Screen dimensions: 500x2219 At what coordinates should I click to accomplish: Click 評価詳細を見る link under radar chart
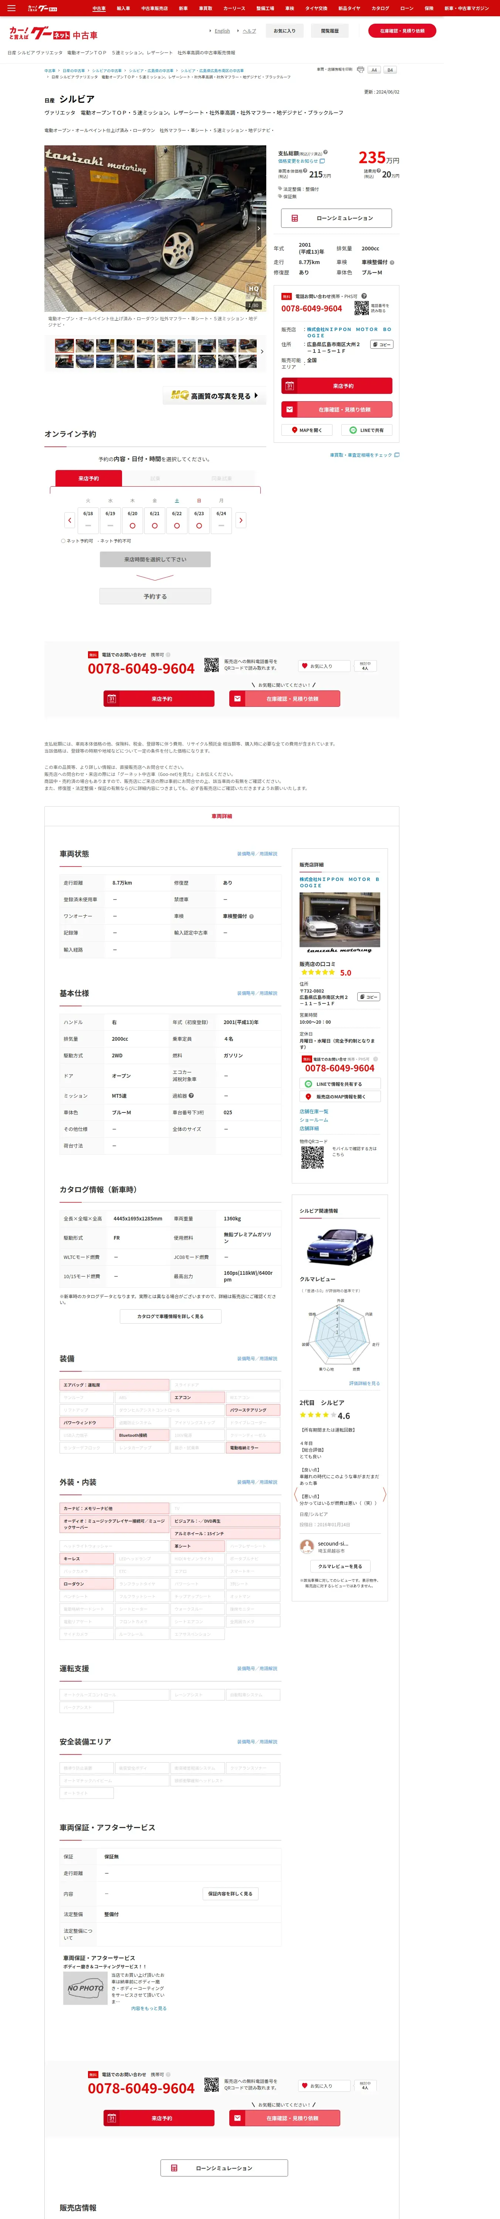coord(364,1384)
